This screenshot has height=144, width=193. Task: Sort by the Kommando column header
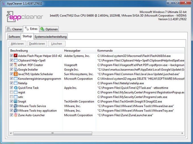140,51
